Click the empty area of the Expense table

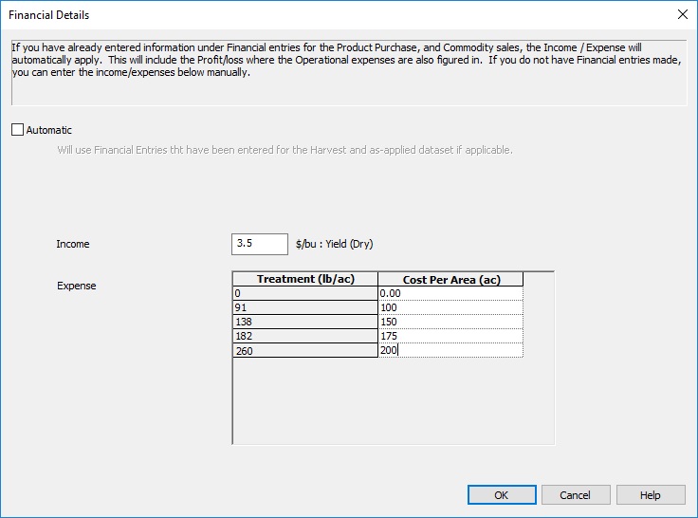(x=393, y=398)
